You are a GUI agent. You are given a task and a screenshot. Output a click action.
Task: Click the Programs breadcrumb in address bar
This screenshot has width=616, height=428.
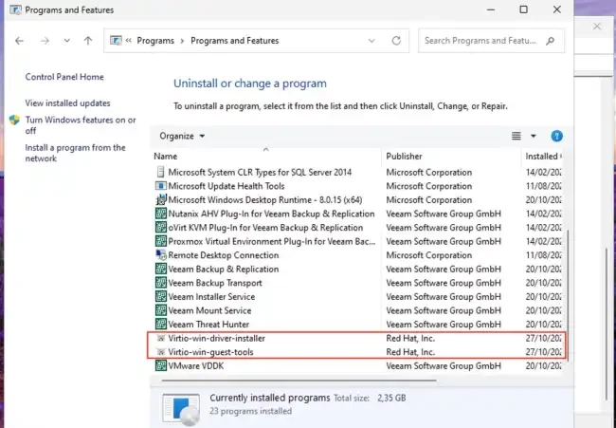coord(155,41)
